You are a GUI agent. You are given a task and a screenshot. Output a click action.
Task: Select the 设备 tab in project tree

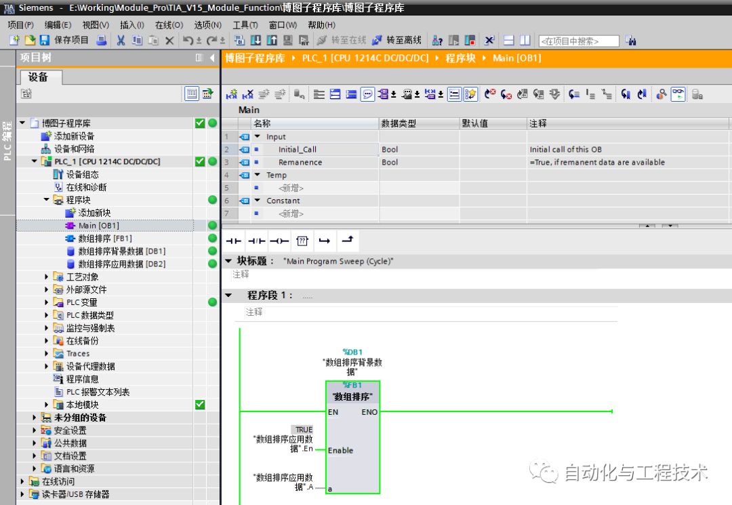coord(40,77)
